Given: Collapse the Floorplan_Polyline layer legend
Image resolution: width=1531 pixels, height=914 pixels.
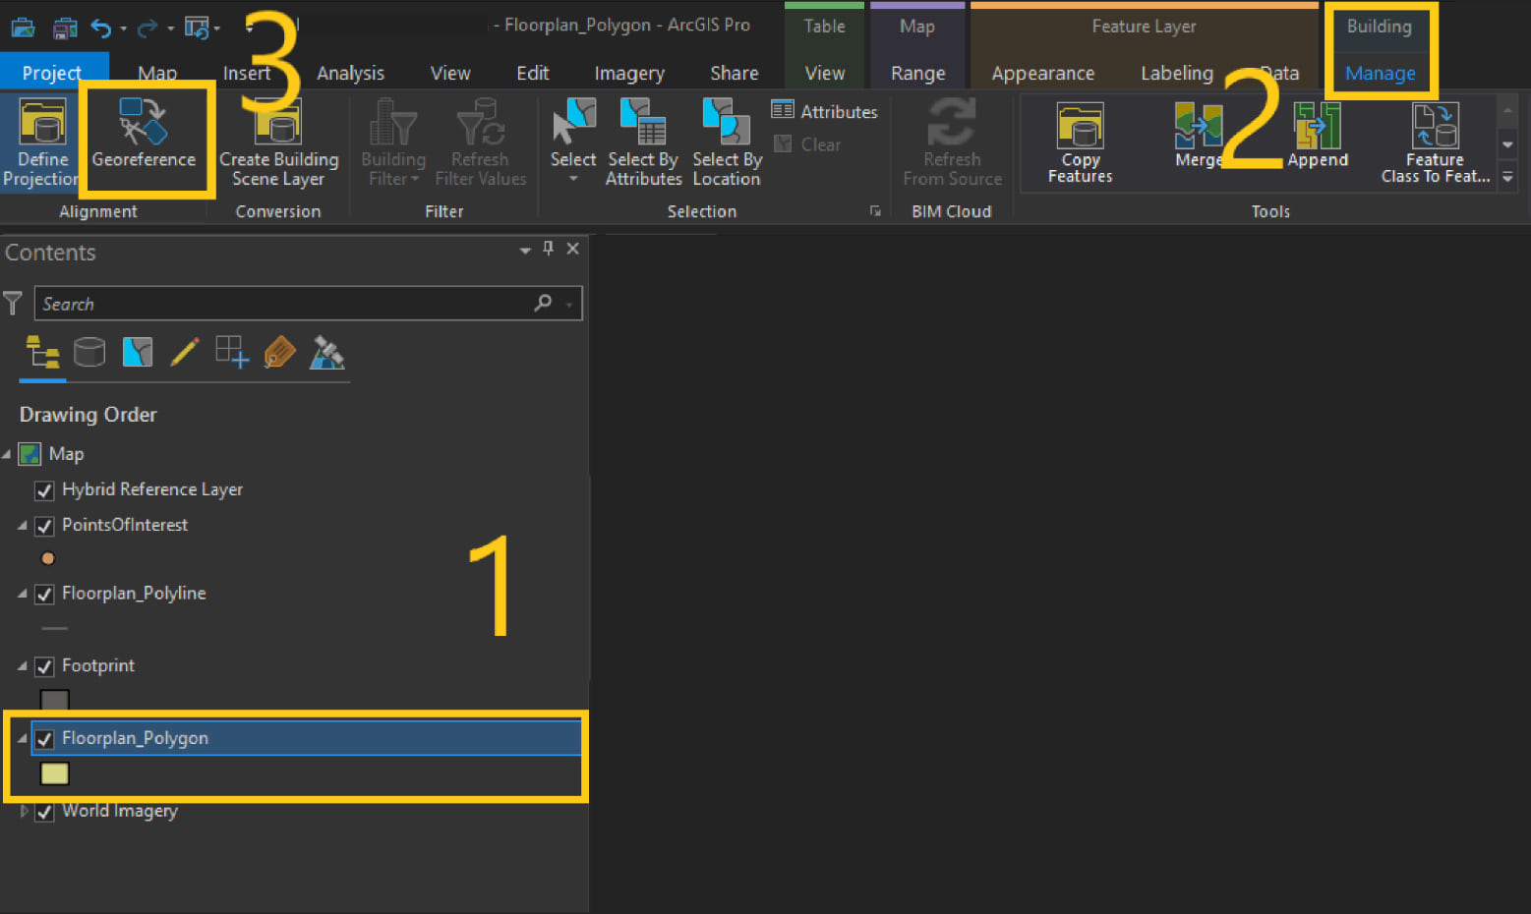Looking at the screenshot, I should pyautogui.click(x=23, y=594).
